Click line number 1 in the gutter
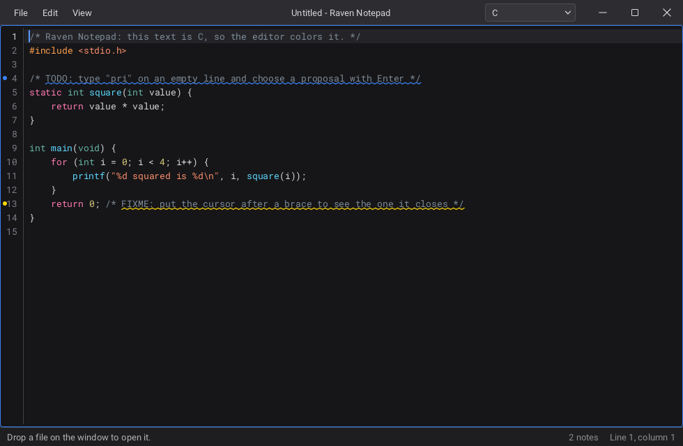 tap(15, 36)
